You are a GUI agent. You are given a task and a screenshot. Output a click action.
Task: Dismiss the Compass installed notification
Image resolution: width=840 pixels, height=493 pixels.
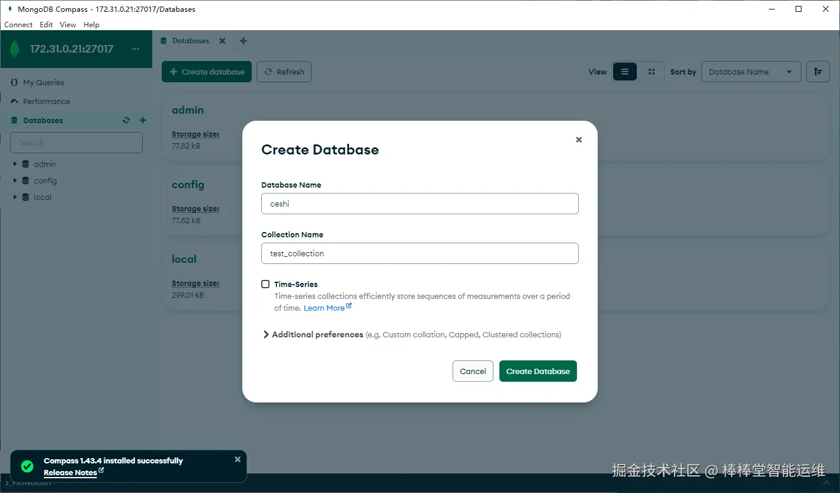238,459
